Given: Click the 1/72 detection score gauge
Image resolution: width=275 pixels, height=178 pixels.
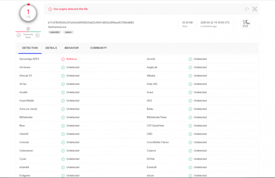Looking at the screenshot, I should (28, 13).
